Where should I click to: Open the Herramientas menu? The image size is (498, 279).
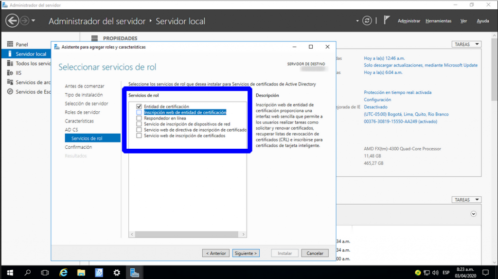tap(438, 21)
